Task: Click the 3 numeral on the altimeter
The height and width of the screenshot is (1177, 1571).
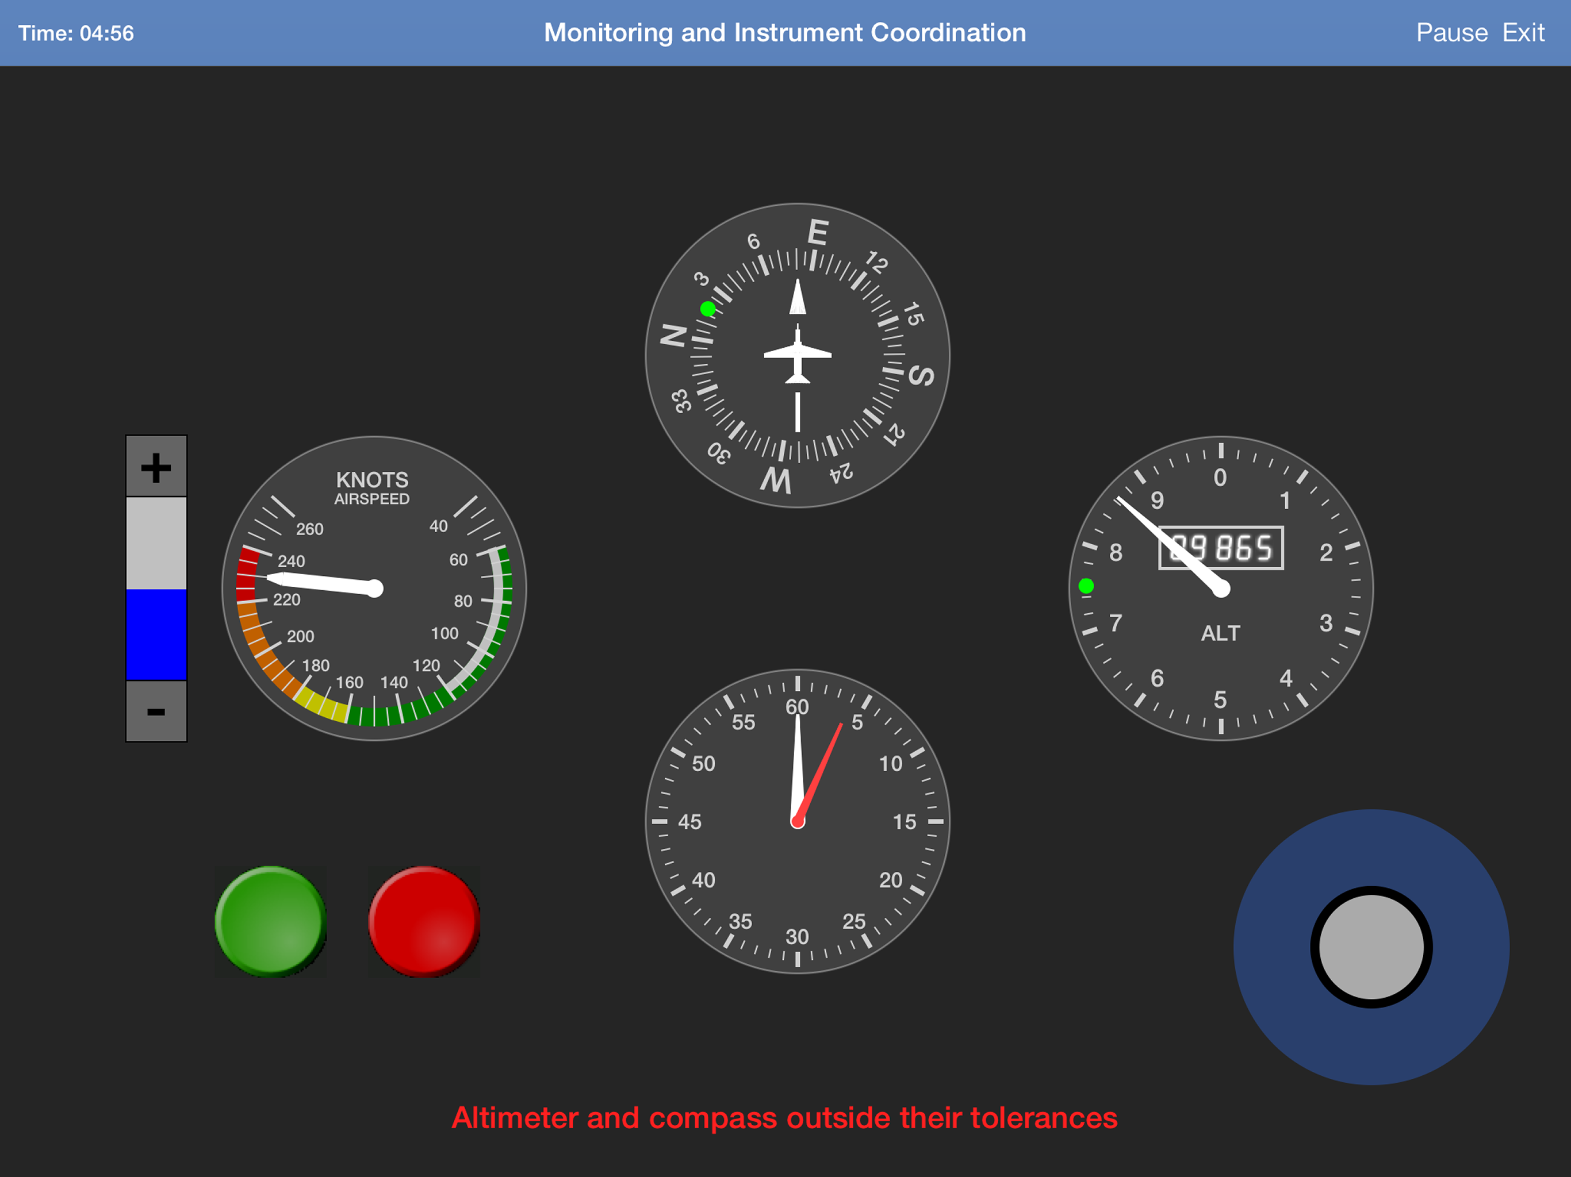Action: [1326, 624]
